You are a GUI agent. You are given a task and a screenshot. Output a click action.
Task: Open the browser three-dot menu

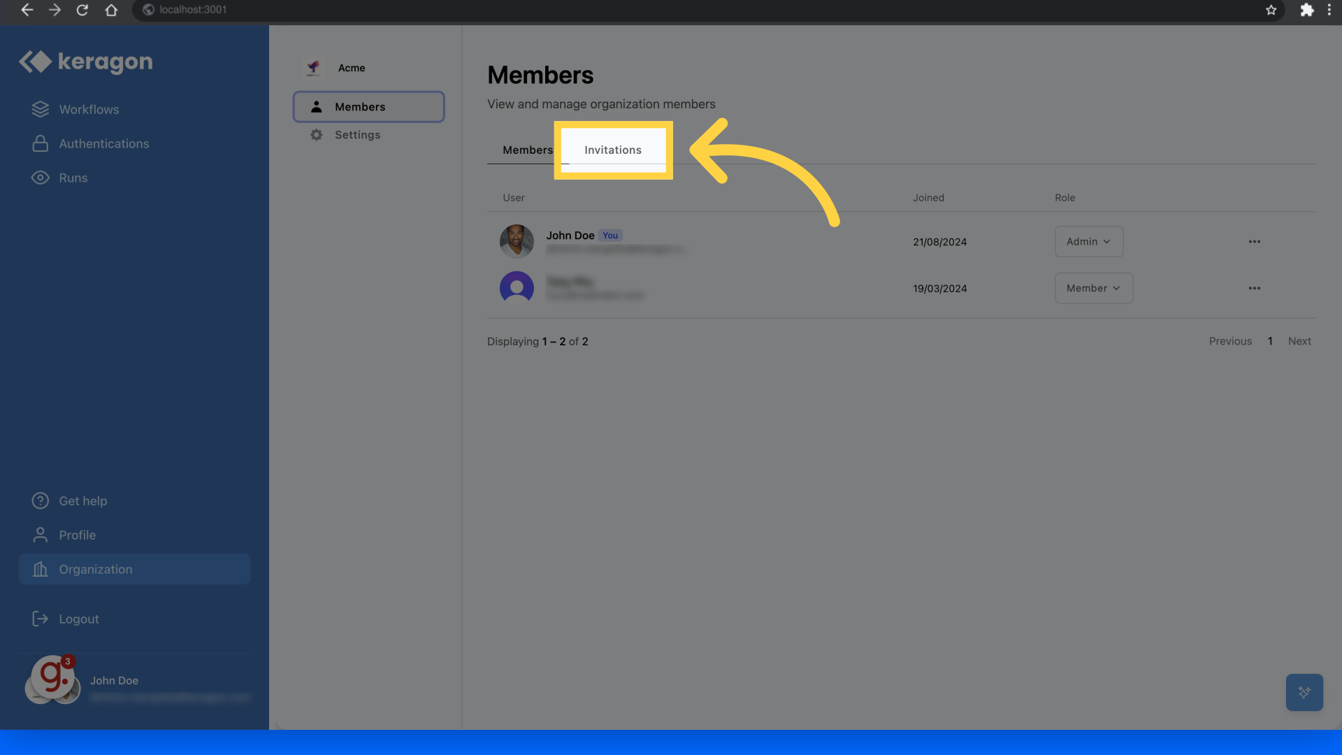(1329, 10)
